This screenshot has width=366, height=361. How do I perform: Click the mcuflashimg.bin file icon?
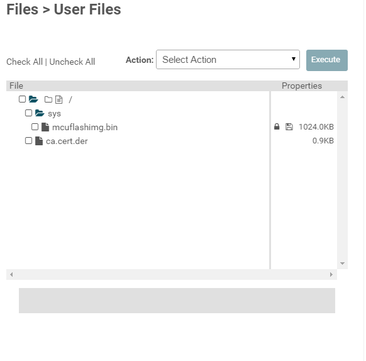(x=45, y=127)
